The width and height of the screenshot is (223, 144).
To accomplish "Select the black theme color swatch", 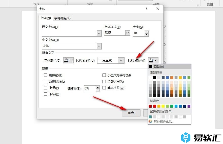I will coord(154,78).
